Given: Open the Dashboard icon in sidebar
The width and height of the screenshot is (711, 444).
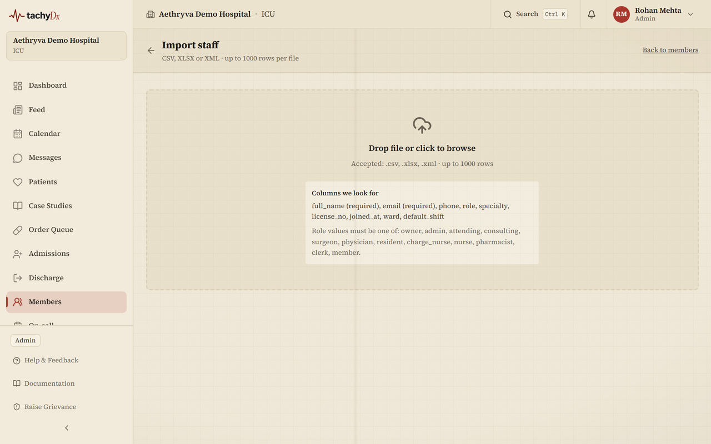Looking at the screenshot, I should pyautogui.click(x=18, y=85).
